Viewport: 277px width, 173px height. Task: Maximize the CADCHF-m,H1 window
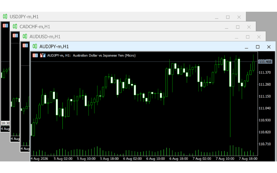238,27
